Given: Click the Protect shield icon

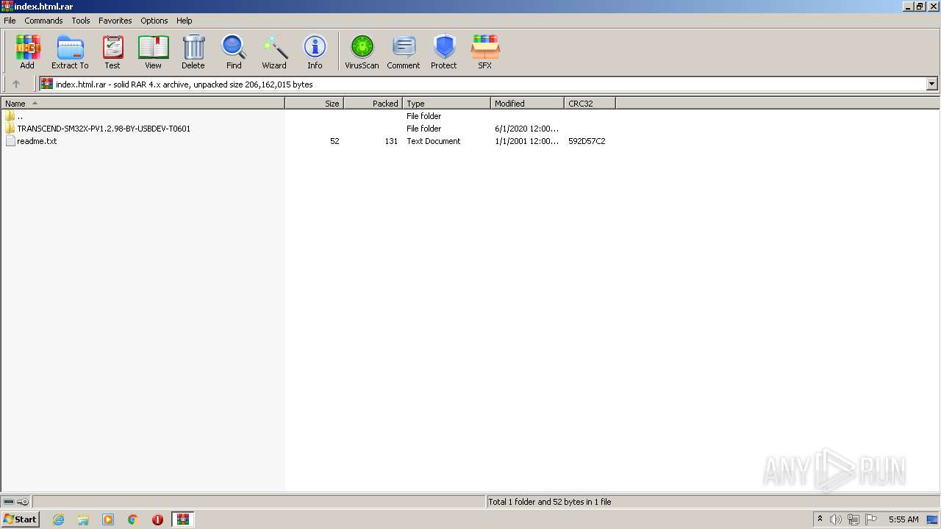Looking at the screenshot, I should (444, 52).
